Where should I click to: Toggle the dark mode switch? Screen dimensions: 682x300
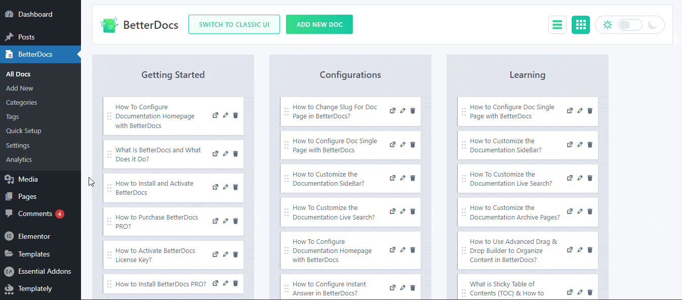pos(629,25)
